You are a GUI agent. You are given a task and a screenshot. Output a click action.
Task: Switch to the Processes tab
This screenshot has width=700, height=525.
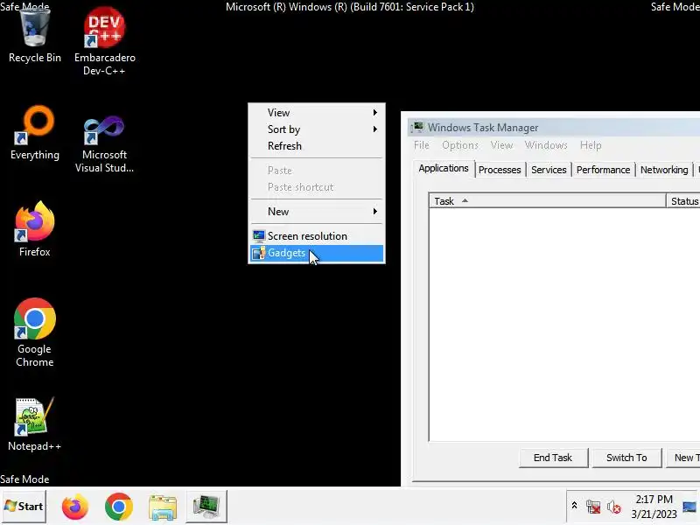[x=500, y=170]
